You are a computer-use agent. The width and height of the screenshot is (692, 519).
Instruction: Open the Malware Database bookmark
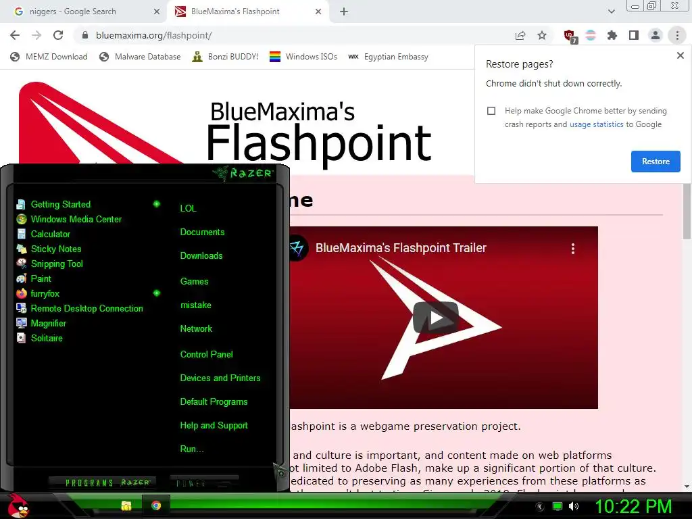coord(140,57)
